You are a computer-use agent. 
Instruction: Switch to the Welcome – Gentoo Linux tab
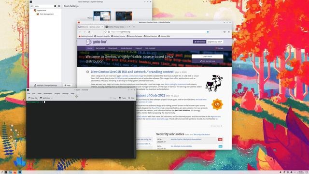click(91, 27)
